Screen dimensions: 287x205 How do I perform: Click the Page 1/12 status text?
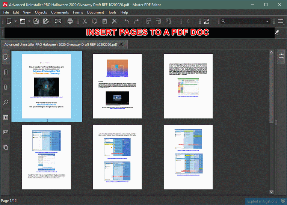pos(9,201)
